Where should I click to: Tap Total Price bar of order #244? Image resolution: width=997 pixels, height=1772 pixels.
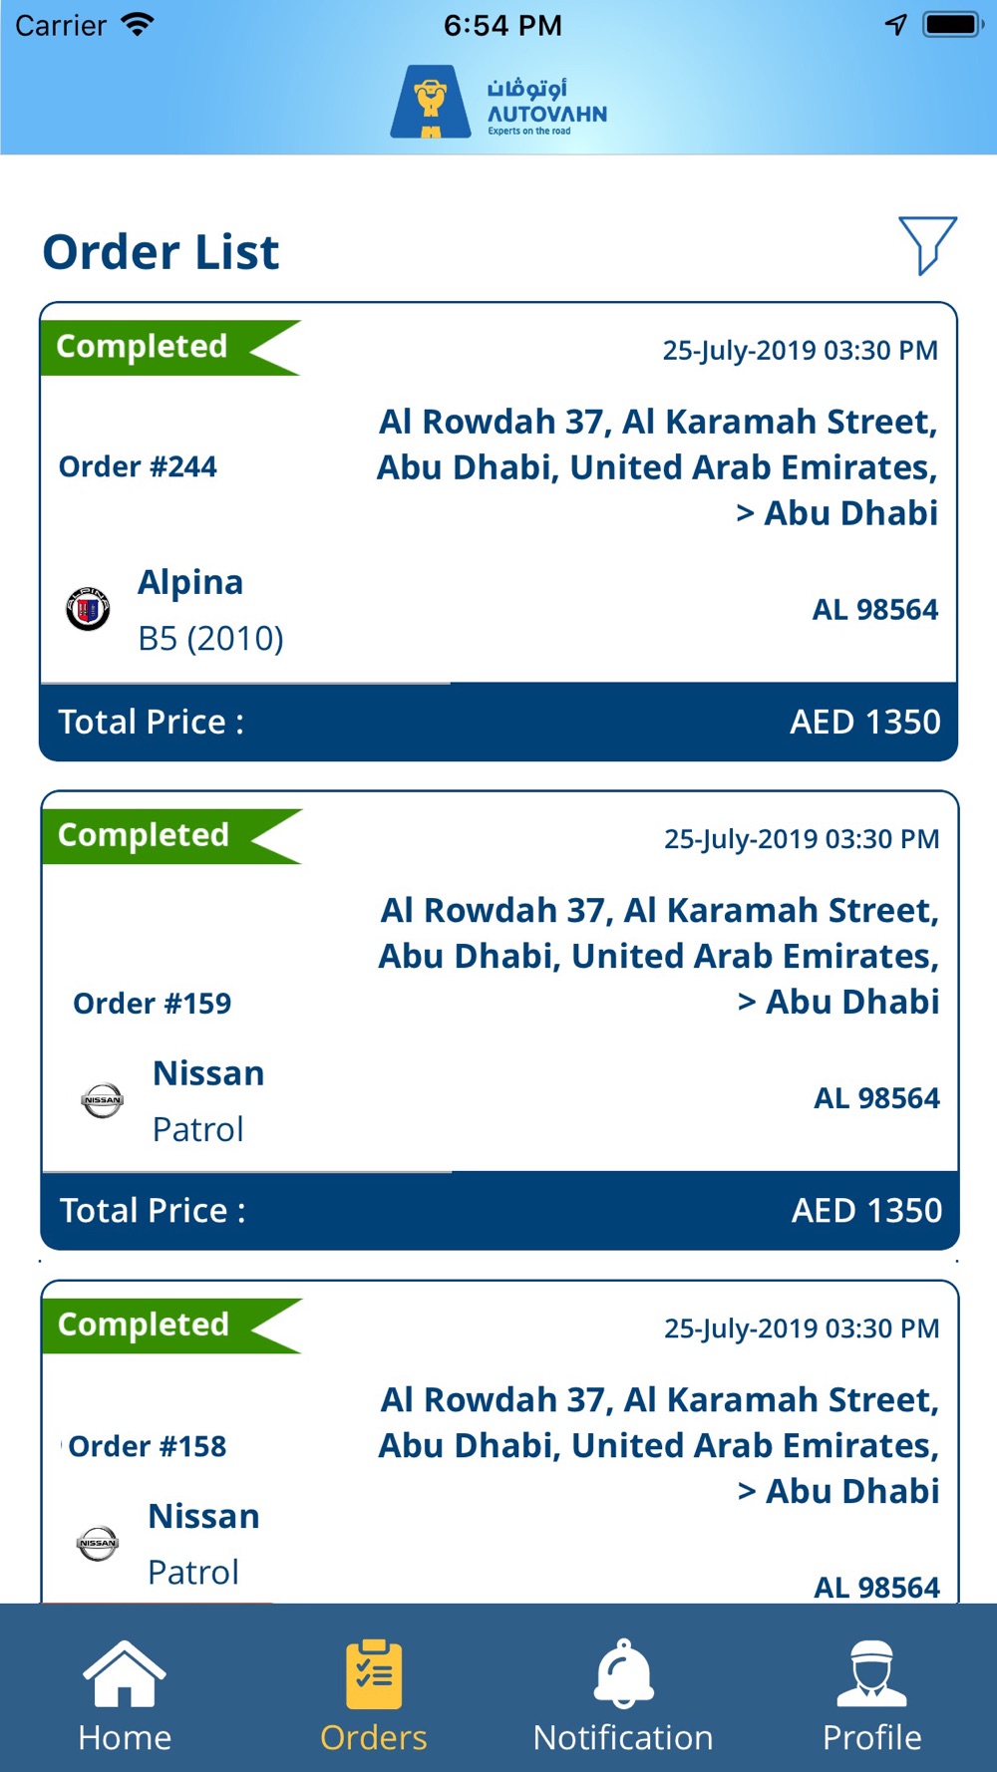[498, 722]
